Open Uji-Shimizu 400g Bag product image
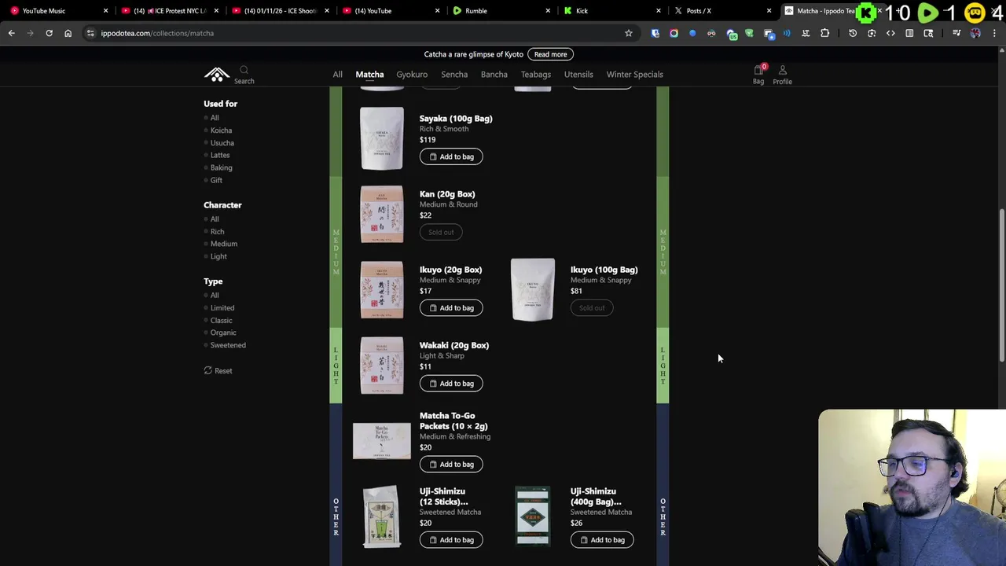 point(533,516)
